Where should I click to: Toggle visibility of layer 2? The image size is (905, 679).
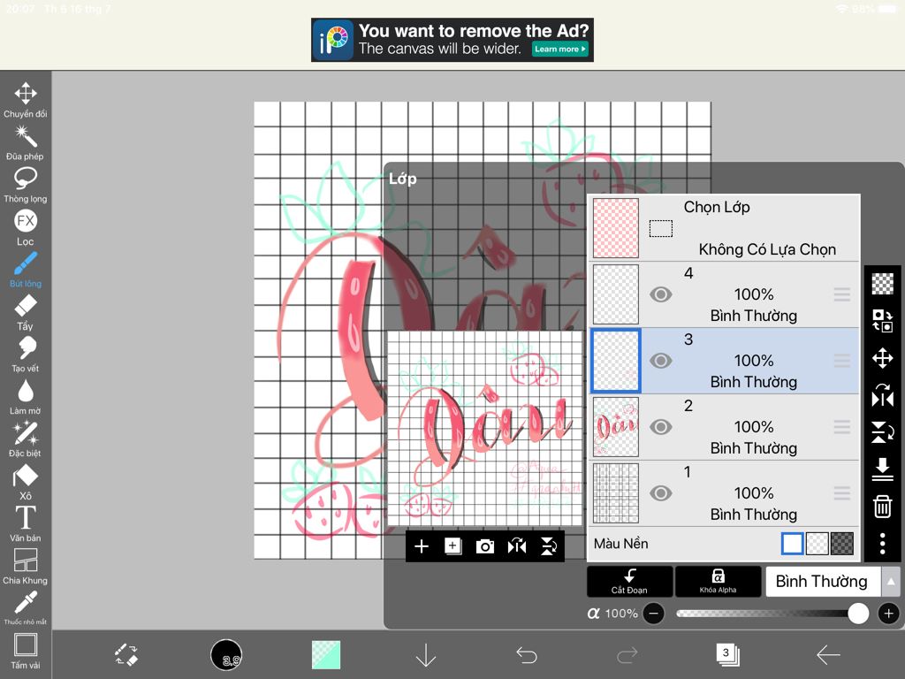click(661, 427)
